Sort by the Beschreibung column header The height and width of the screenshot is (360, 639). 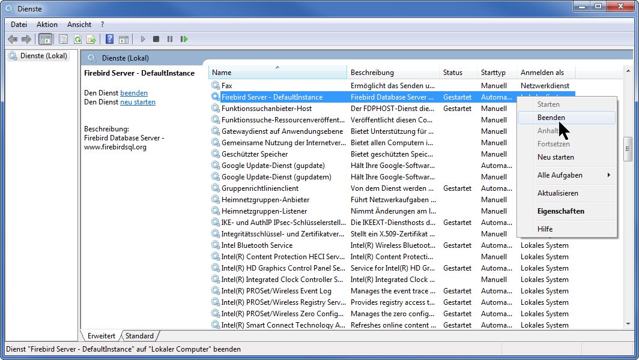pyautogui.click(x=393, y=73)
